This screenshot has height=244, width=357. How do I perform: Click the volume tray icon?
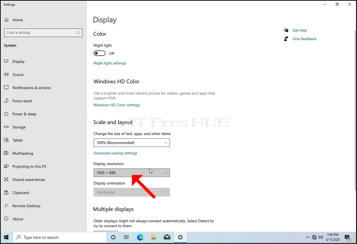321,237
